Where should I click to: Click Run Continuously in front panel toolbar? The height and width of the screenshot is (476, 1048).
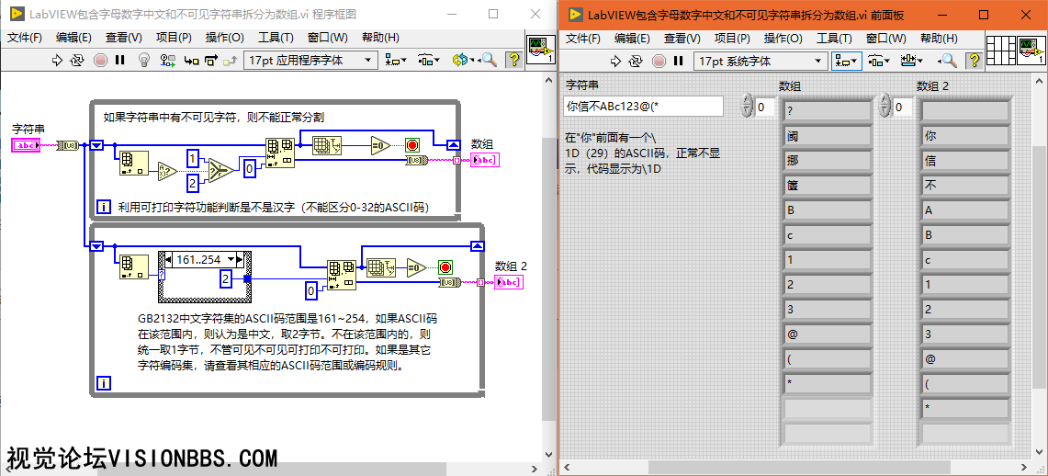coord(635,61)
